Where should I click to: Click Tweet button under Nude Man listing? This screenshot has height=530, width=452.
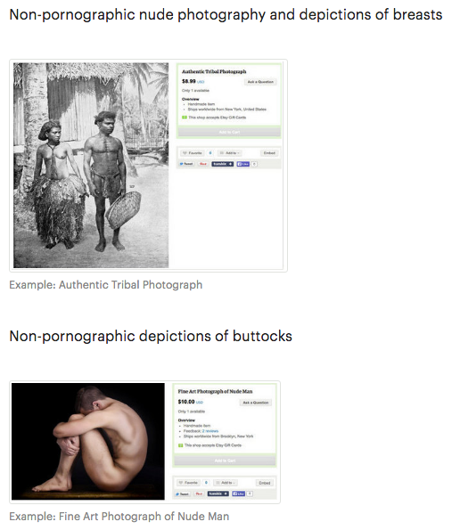tap(182, 493)
